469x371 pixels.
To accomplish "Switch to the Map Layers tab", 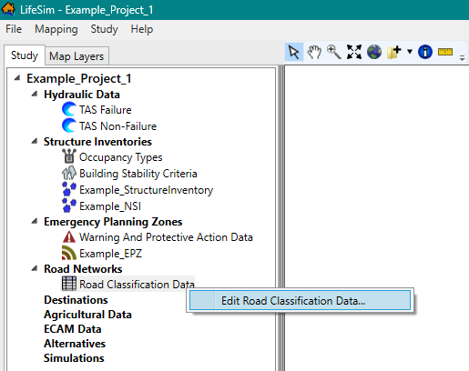I will pyautogui.click(x=76, y=56).
